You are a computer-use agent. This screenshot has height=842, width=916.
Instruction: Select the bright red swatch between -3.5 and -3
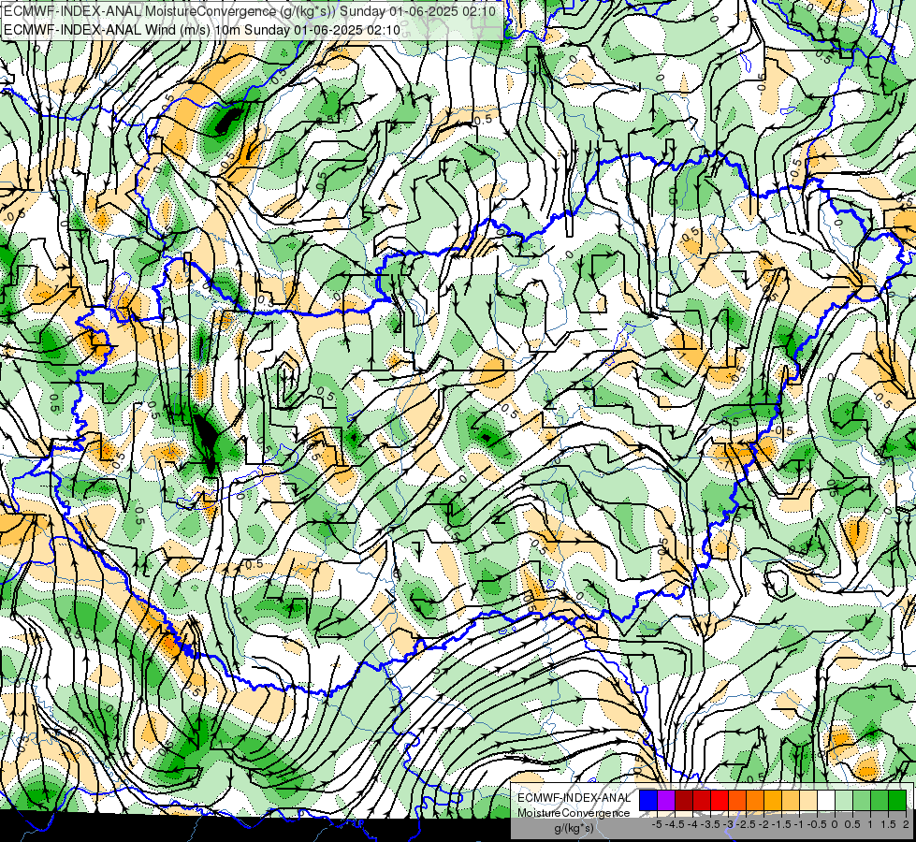click(720, 801)
